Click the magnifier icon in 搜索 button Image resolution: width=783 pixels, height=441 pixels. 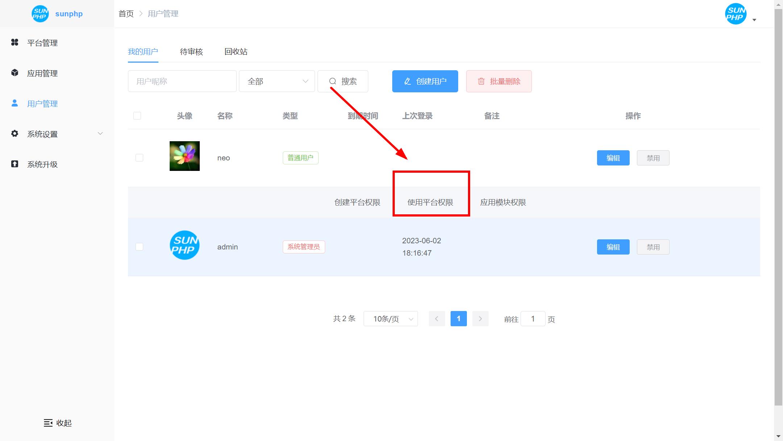click(332, 81)
